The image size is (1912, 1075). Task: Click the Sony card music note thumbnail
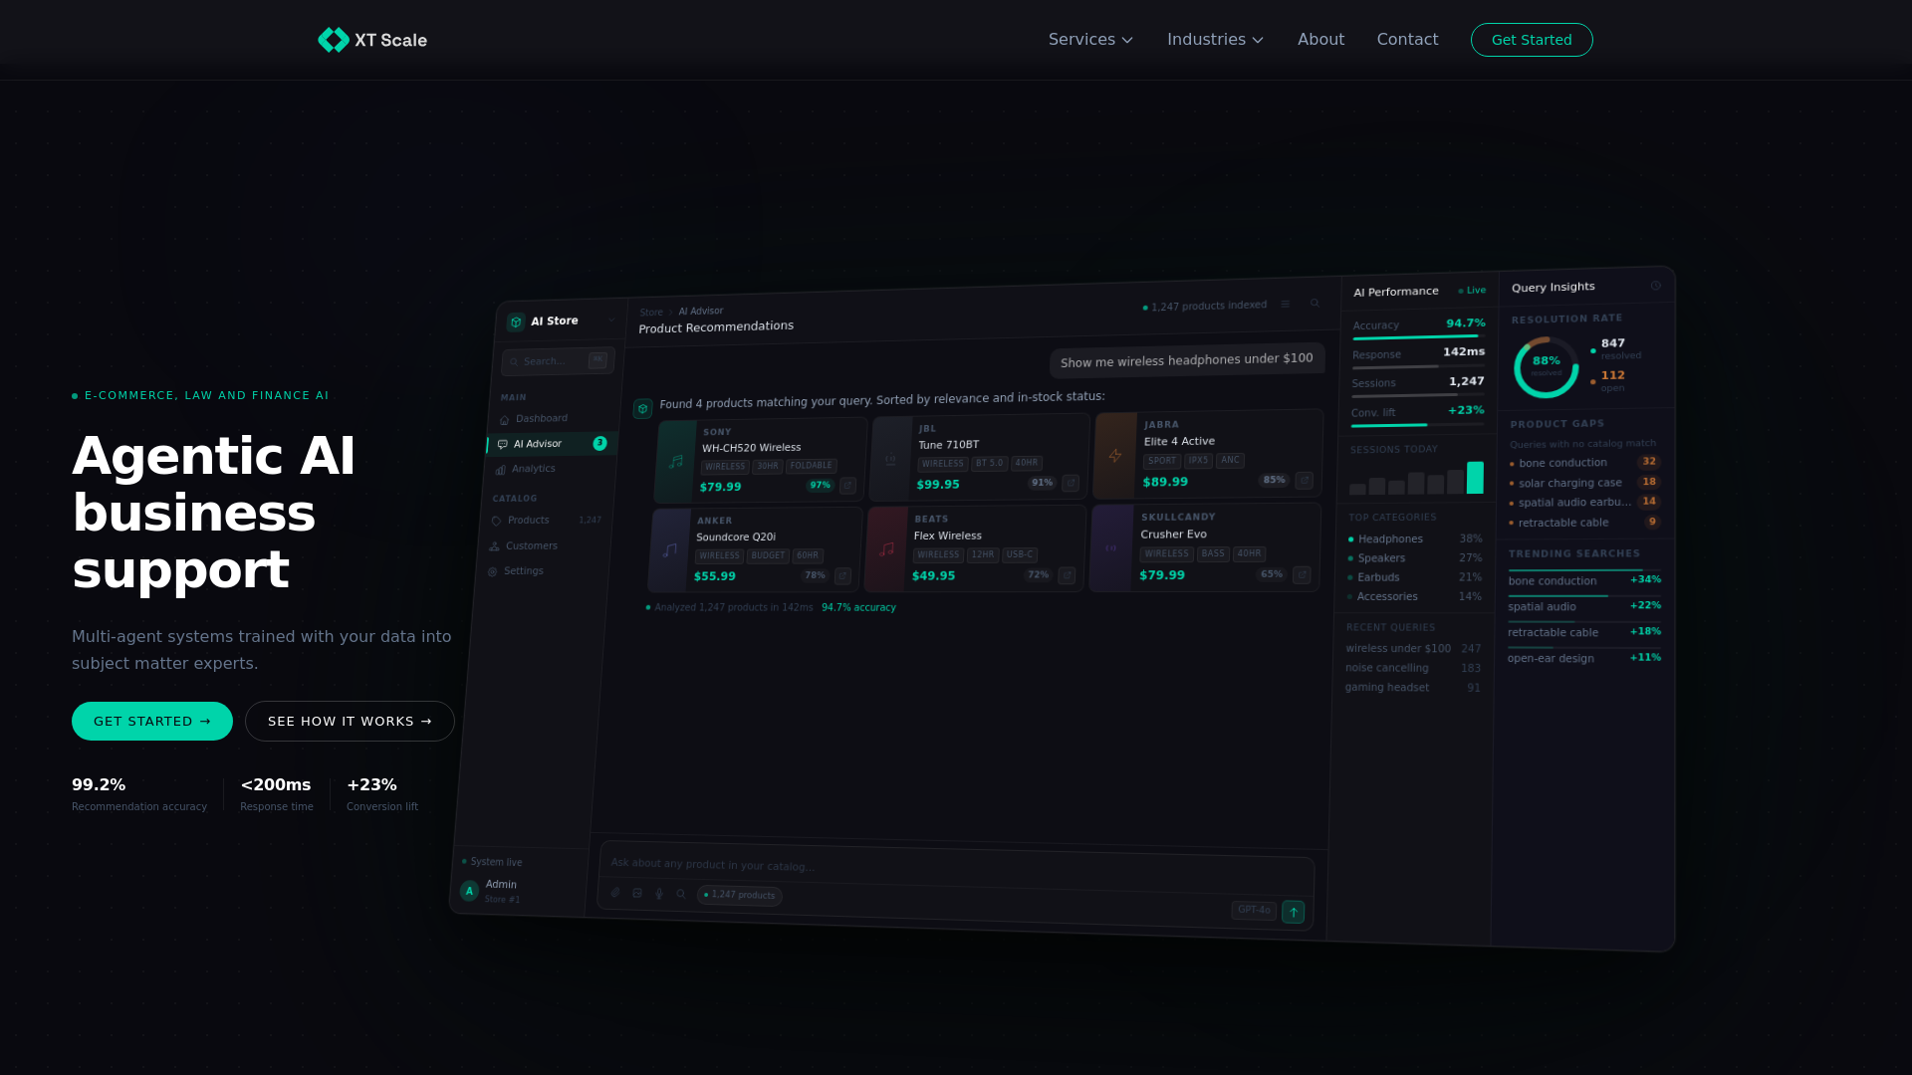676,462
